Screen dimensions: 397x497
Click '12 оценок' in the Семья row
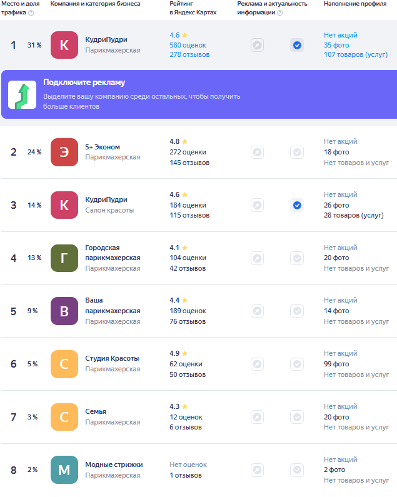pos(186,417)
